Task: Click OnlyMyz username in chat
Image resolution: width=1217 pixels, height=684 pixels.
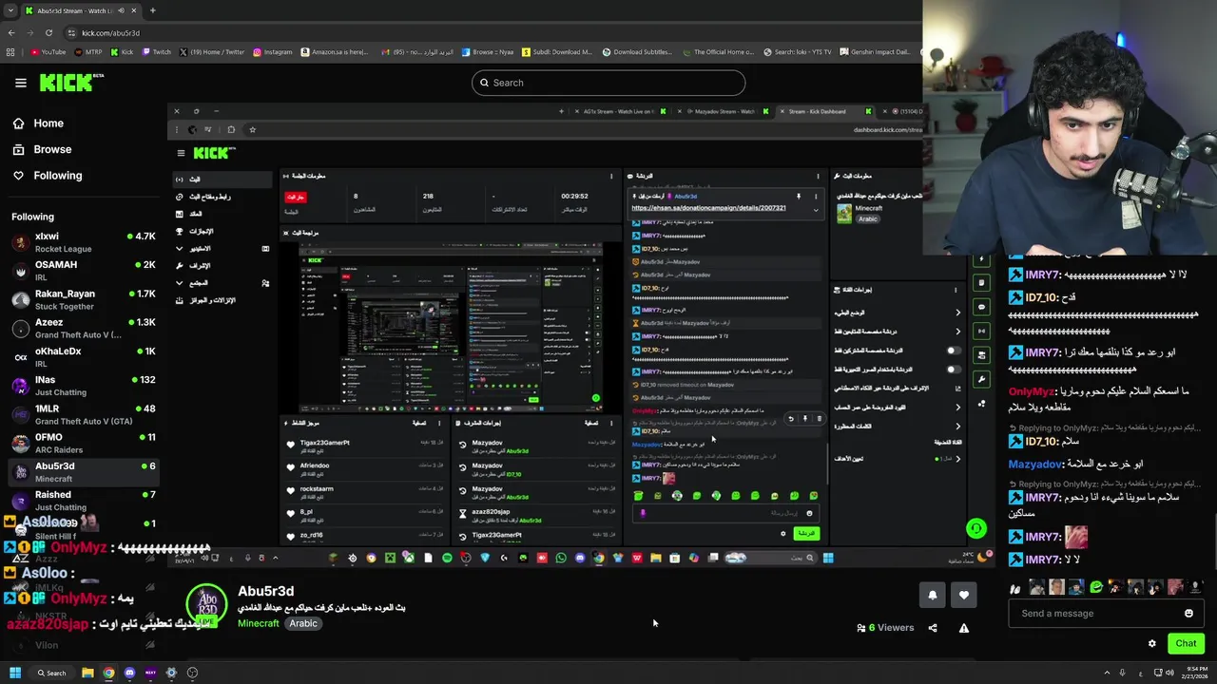Action: coord(1032,391)
